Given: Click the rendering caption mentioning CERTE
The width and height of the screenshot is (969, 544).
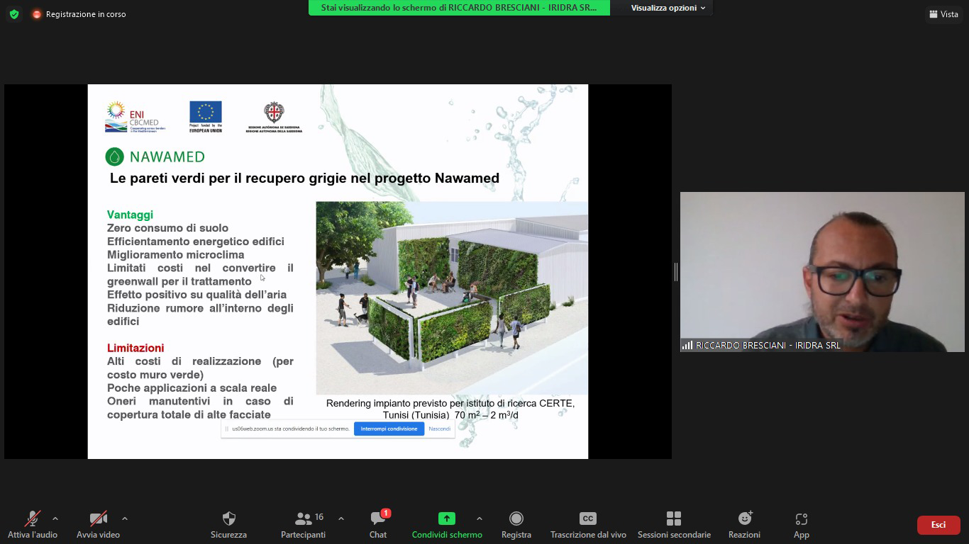Looking at the screenshot, I should point(450,409).
